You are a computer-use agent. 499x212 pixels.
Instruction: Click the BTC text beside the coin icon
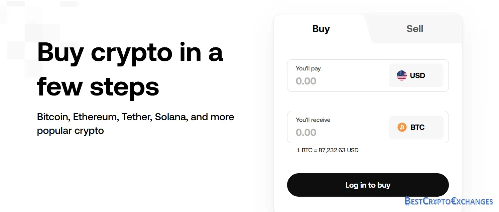417,127
